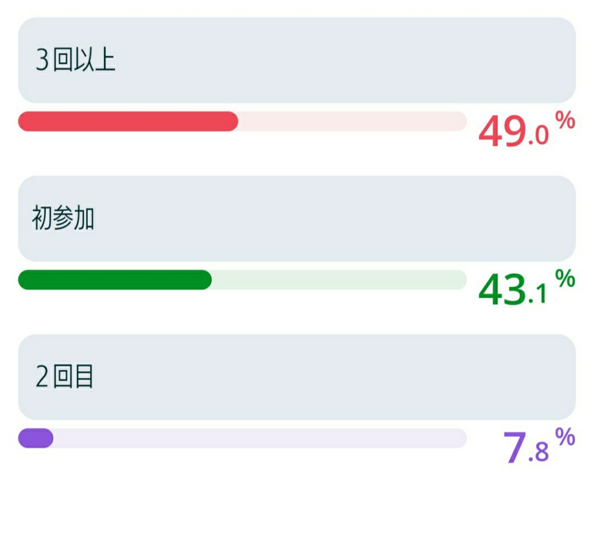Select the 2回目 answer option card

click(x=297, y=377)
